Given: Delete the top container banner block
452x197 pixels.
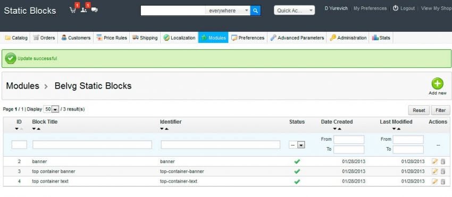Looking at the screenshot, I should (443, 172).
